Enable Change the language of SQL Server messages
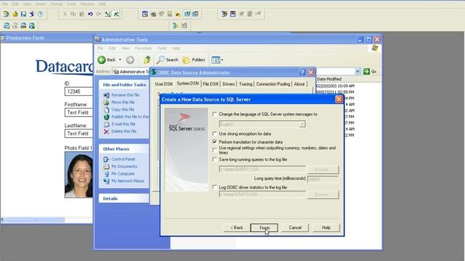Screen dimensions: 465x261 click(214, 114)
